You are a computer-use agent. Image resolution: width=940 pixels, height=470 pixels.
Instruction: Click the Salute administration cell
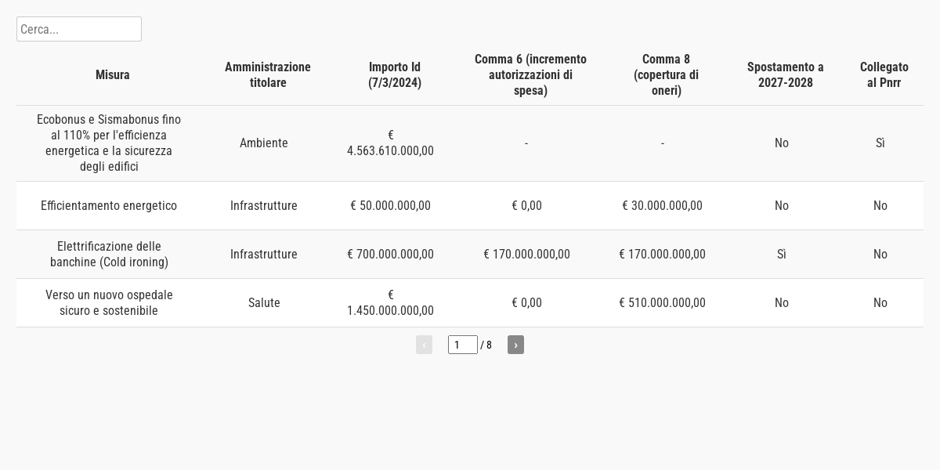pos(264,303)
